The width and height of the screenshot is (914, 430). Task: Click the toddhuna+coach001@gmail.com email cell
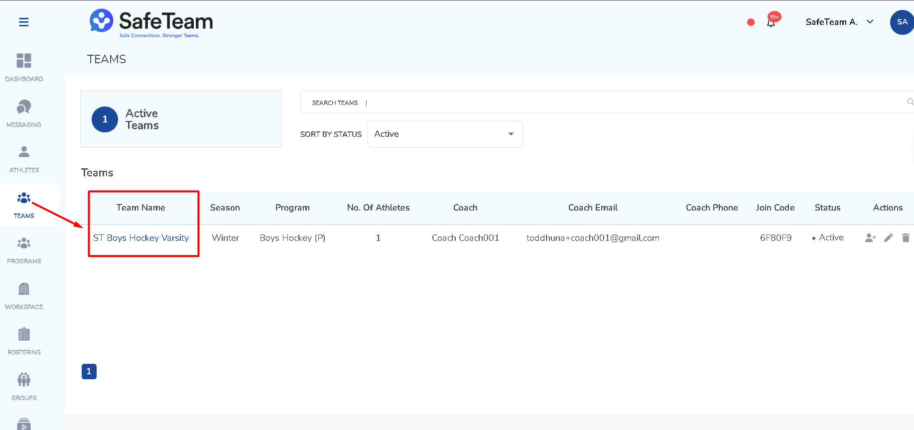pos(593,238)
